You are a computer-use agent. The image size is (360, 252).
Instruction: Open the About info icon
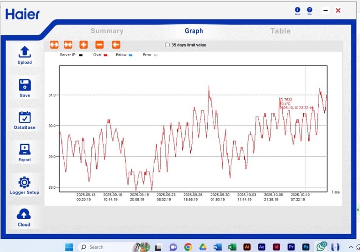click(x=298, y=11)
